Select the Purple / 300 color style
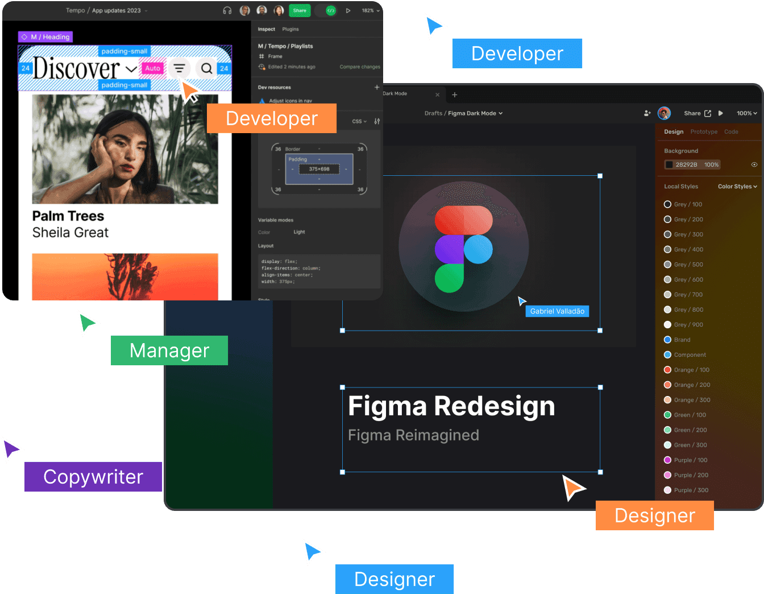The height and width of the screenshot is (594, 764). click(686, 490)
